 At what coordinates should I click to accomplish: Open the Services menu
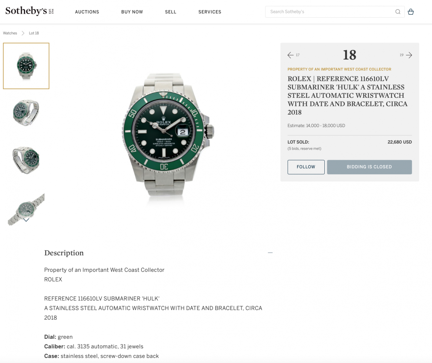(210, 12)
